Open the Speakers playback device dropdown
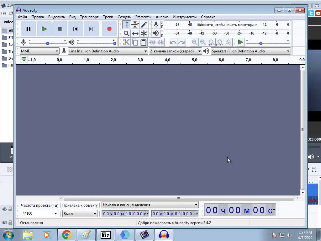321x241 pixels. pos(250,51)
